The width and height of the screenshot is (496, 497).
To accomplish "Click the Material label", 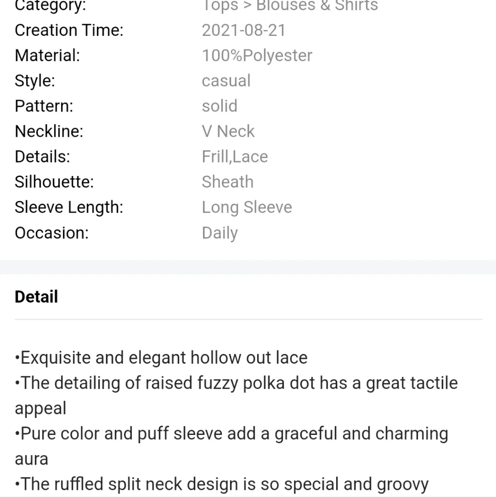I will pos(47,56).
